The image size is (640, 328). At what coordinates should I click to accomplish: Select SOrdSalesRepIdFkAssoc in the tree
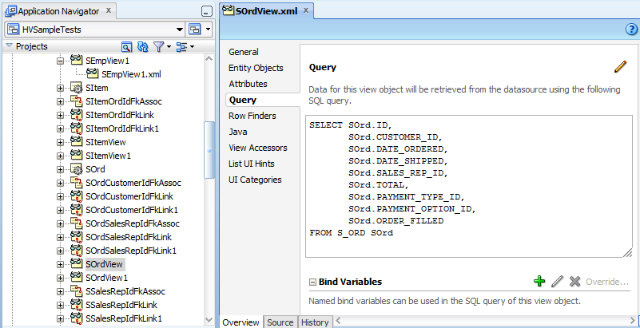click(133, 223)
